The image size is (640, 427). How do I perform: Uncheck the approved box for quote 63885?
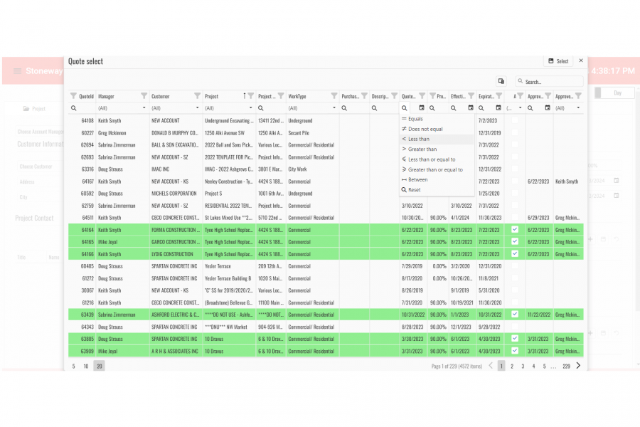[515, 338]
